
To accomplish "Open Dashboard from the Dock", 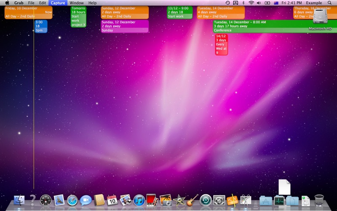I will [x=46, y=200].
